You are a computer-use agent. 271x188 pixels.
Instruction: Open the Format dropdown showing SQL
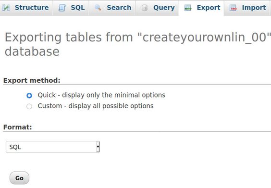(53, 147)
